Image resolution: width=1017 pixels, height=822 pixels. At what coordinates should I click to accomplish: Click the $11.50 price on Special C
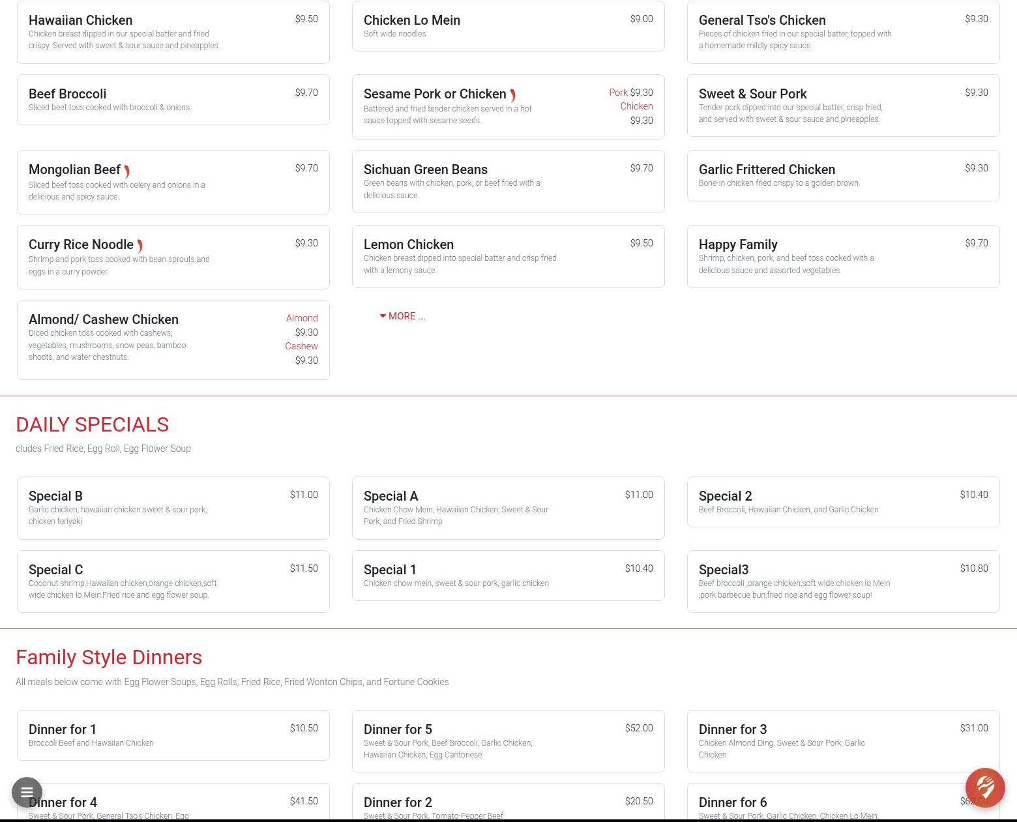[304, 568]
